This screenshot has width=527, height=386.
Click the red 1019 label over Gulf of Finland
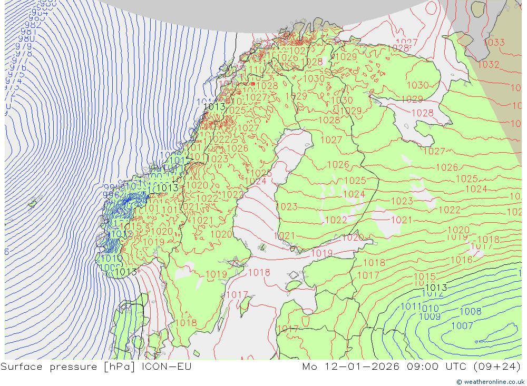(x=322, y=253)
